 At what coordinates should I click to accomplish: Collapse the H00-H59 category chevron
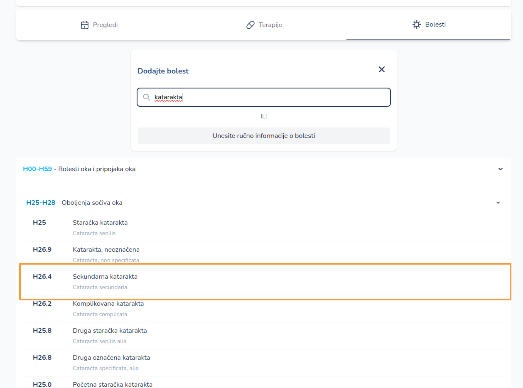coord(501,169)
